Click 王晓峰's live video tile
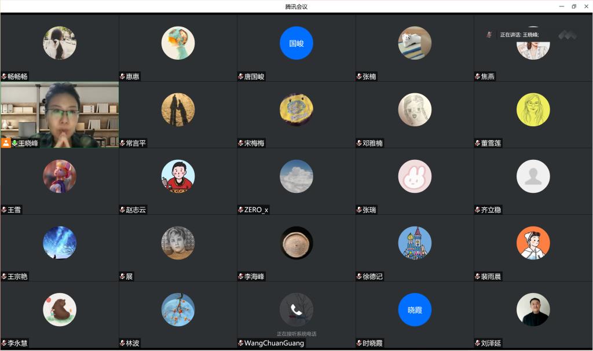593x351 pixels. 60,115
